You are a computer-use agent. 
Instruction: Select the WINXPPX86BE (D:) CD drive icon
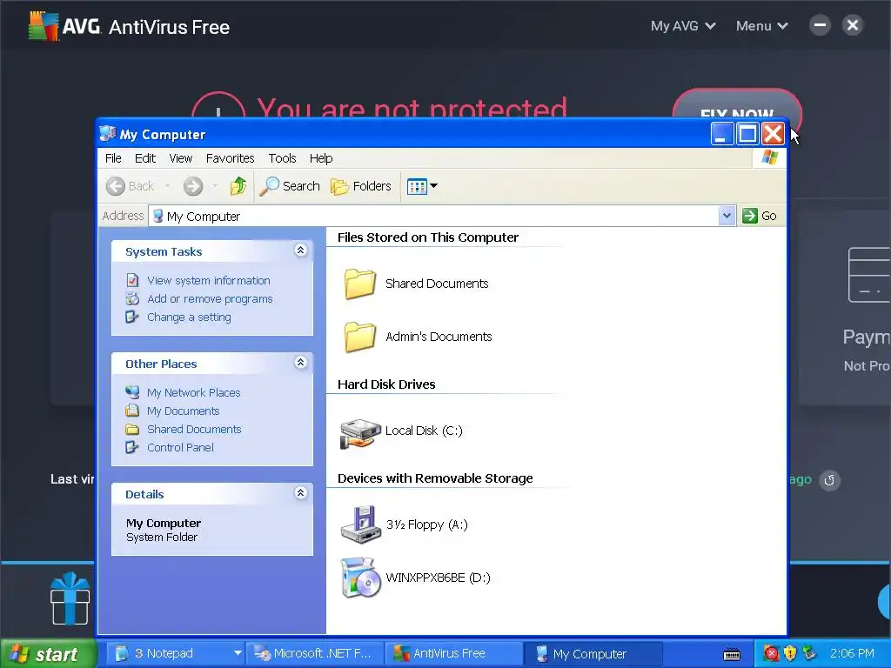click(360, 578)
